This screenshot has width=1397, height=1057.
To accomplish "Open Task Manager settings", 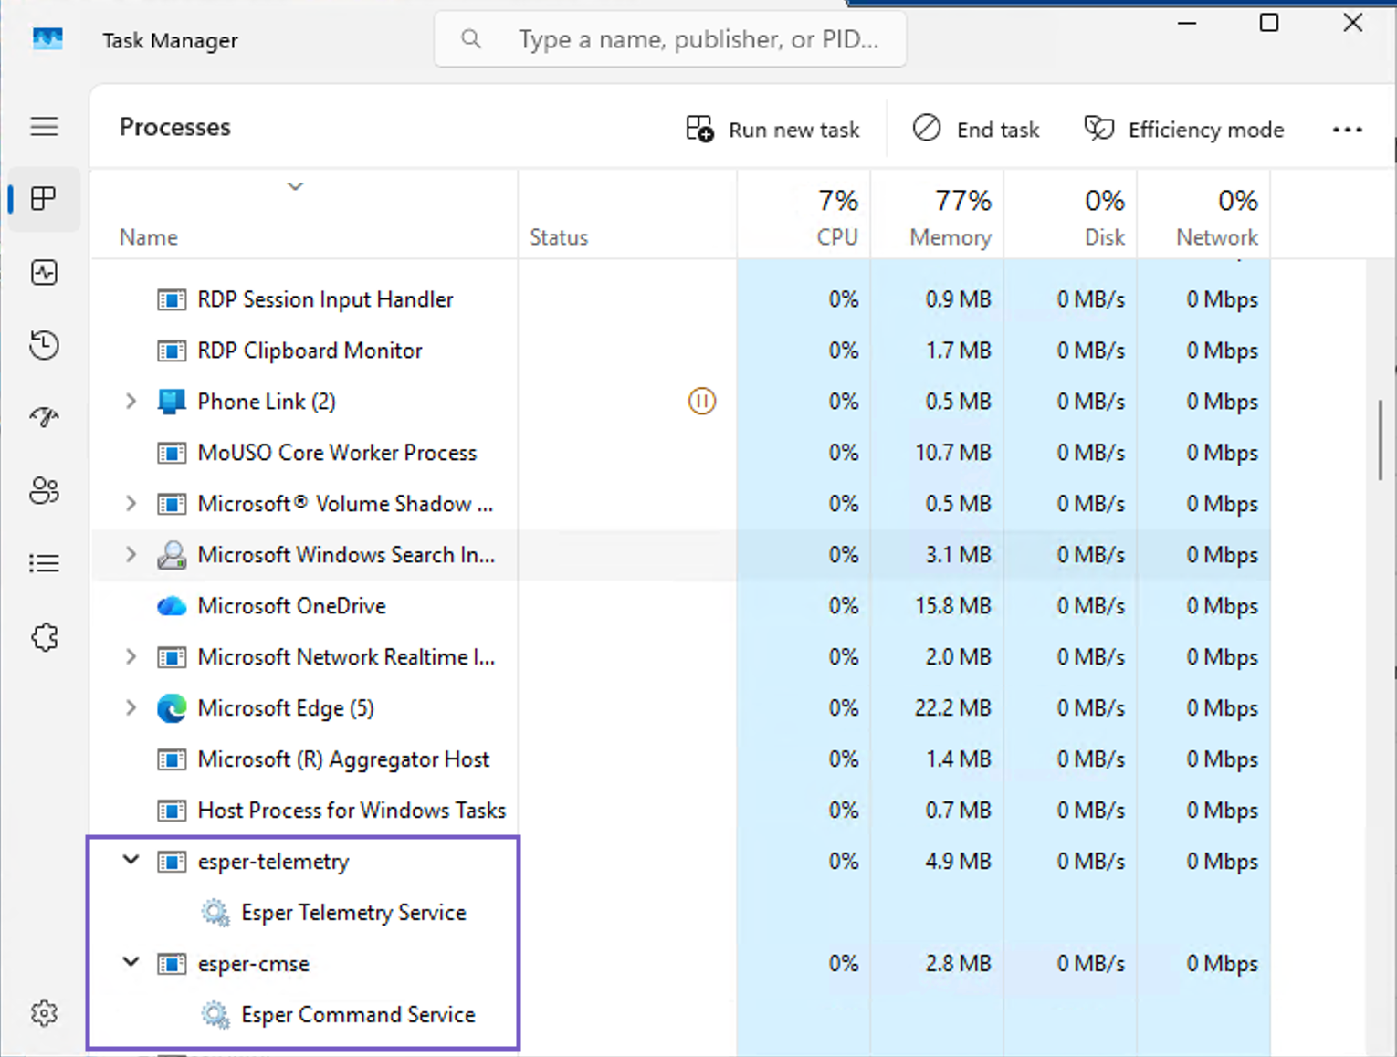I will coord(44,1012).
